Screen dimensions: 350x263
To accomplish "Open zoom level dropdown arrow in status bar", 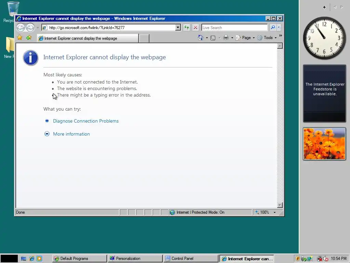I will coord(274,212).
